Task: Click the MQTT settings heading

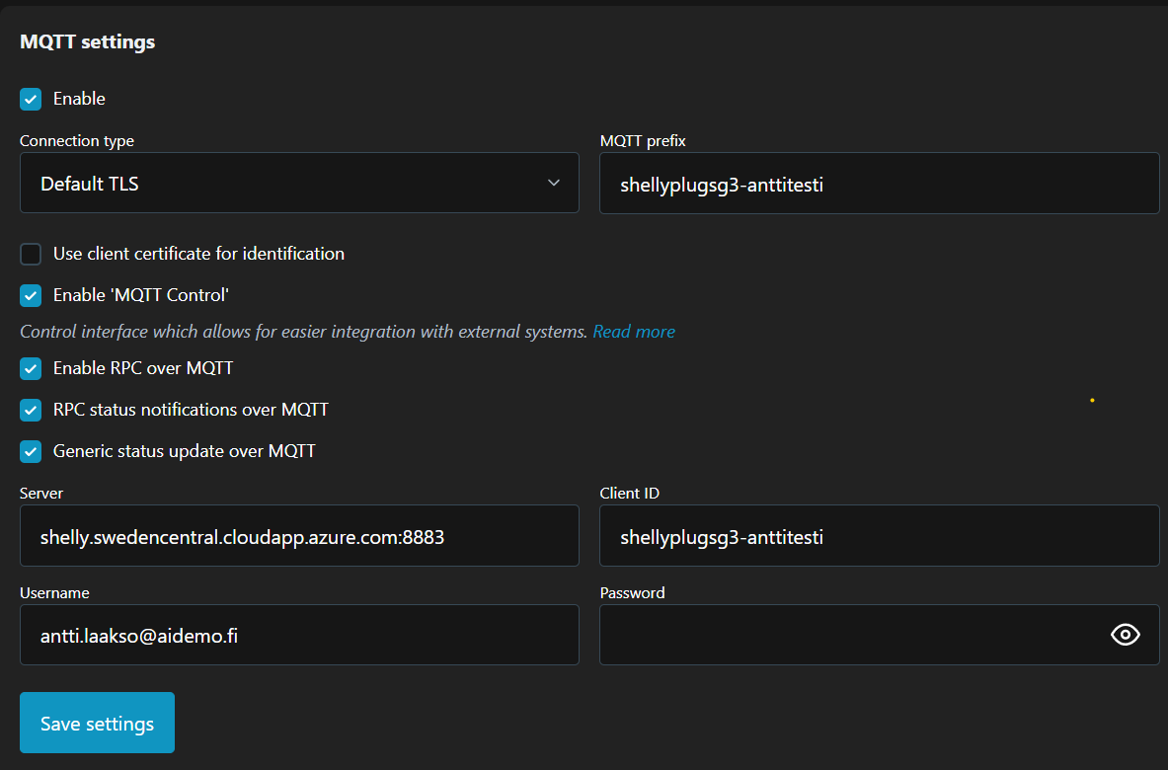Action: coord(88,42)
